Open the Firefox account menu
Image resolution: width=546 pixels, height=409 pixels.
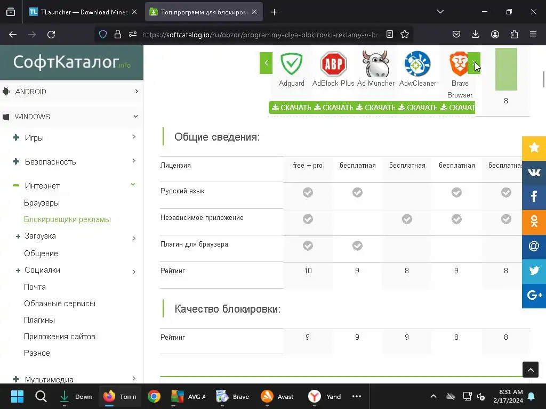(495, 34)
